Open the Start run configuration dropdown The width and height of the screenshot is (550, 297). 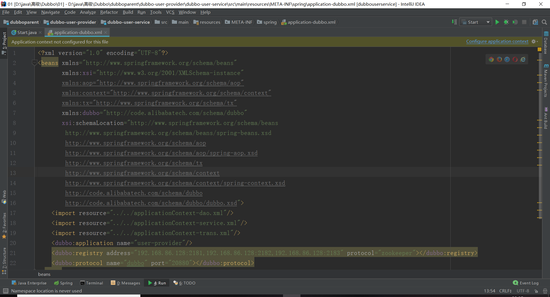(x=476, y=22)
